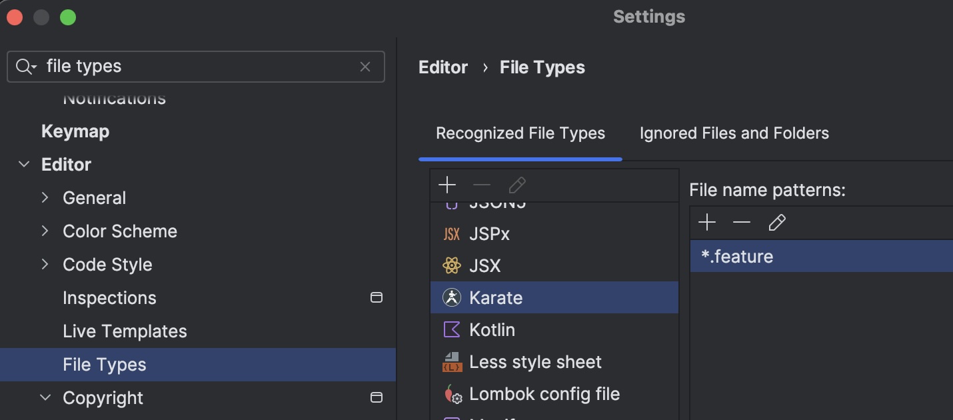Select the Code Style label
This screenshot has height=420, width=953.
point(107,265)
